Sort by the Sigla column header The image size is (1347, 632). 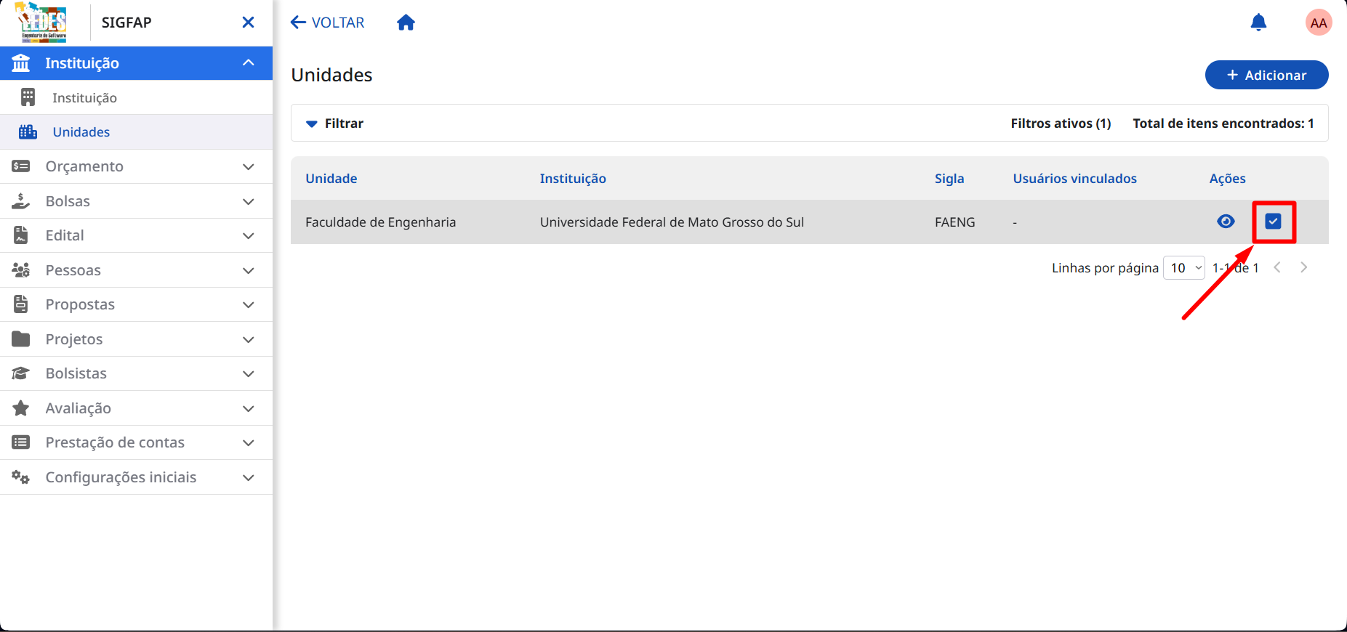(949, 179)
